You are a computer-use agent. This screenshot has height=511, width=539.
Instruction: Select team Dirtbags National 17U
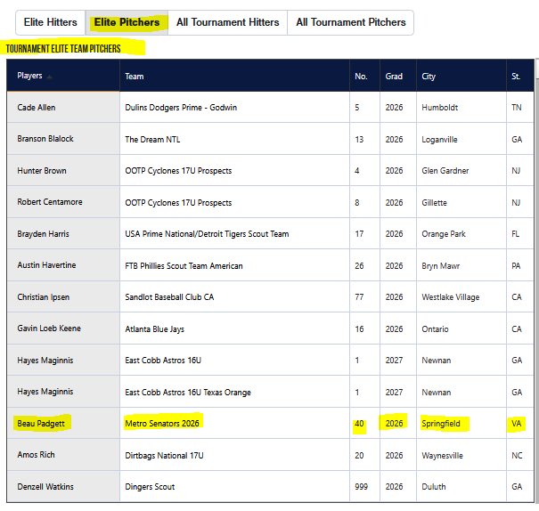tap(164, 456)
